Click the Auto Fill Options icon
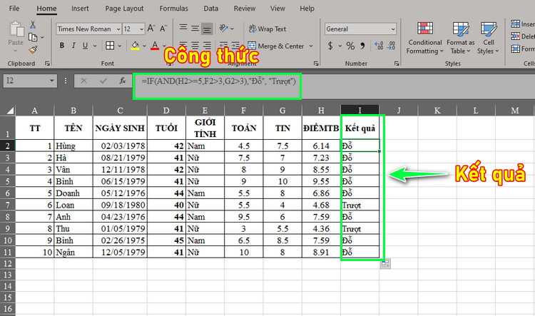The height and width of the screenshot is (316, 535). pyautogui.click(x=385, y=264)
